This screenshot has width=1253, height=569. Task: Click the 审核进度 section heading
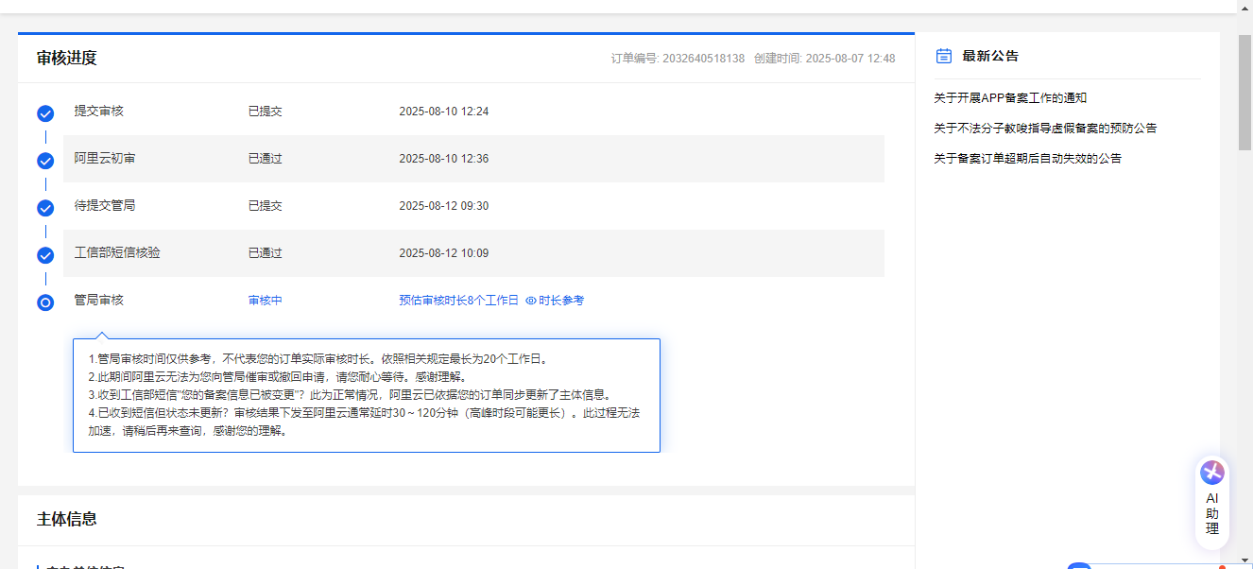67,59
